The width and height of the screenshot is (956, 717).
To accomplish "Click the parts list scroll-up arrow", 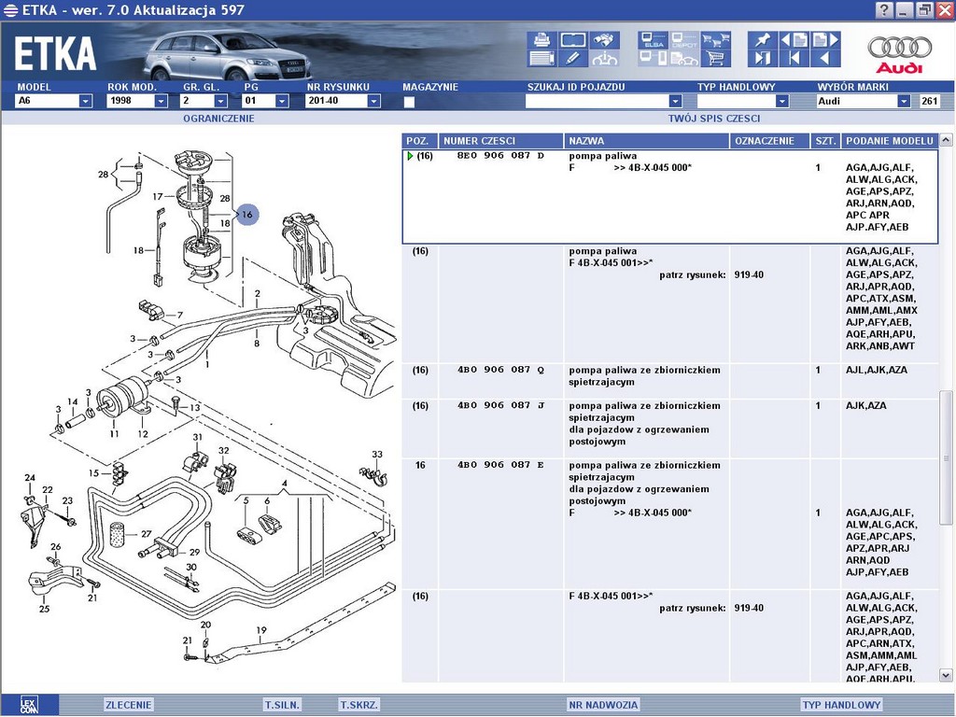I will pyautogui.click(x=947, y=141).
